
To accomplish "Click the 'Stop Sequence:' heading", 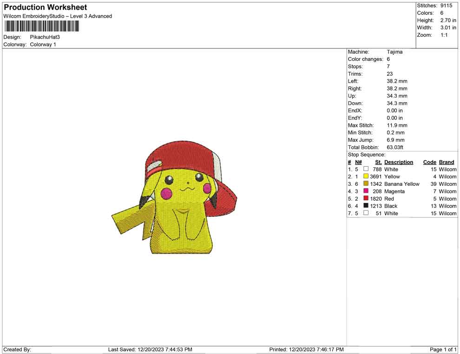I will (x=367, y=155).
